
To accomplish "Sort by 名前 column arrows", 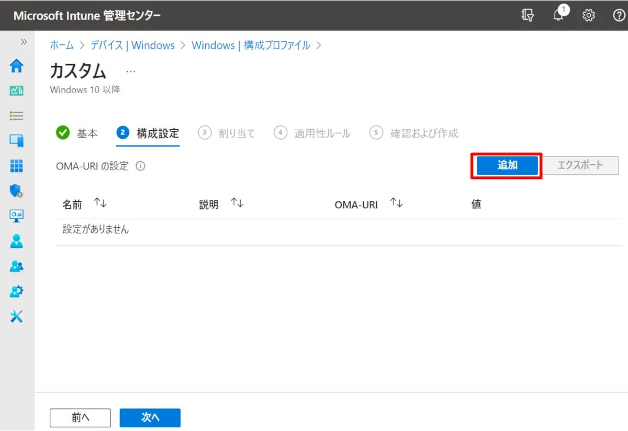I will point(100,203).
